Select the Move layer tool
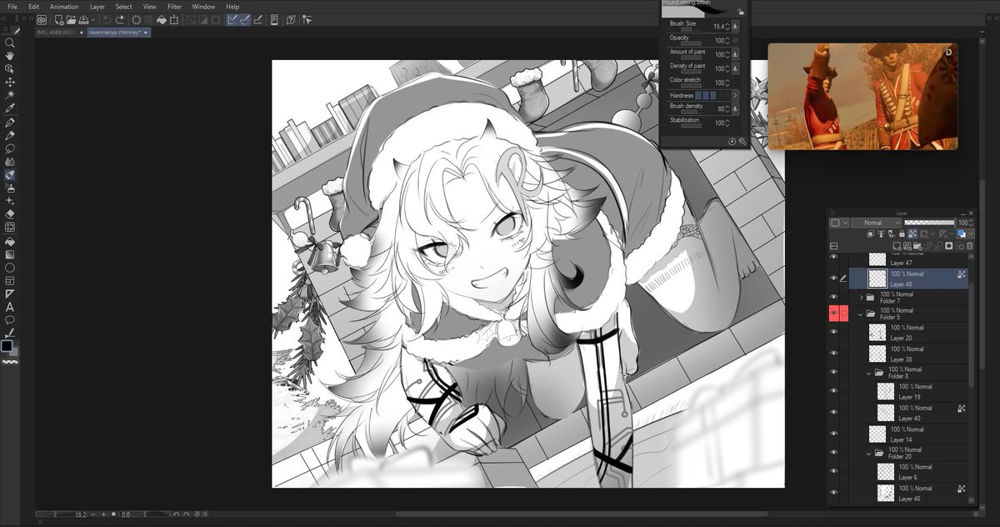The width and height of the screenshot is (1000, 527). tap(10, 83)
